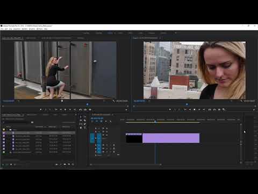Export a frame from Source monitor
This screenshot has width=258, height=194.
pyautogui.click(x=90, y=109)
